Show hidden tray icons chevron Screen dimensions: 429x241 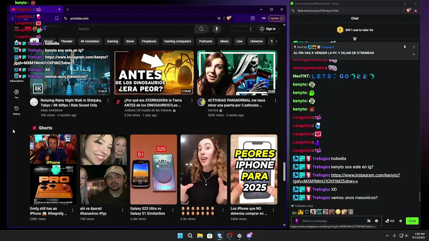[387, 236]
